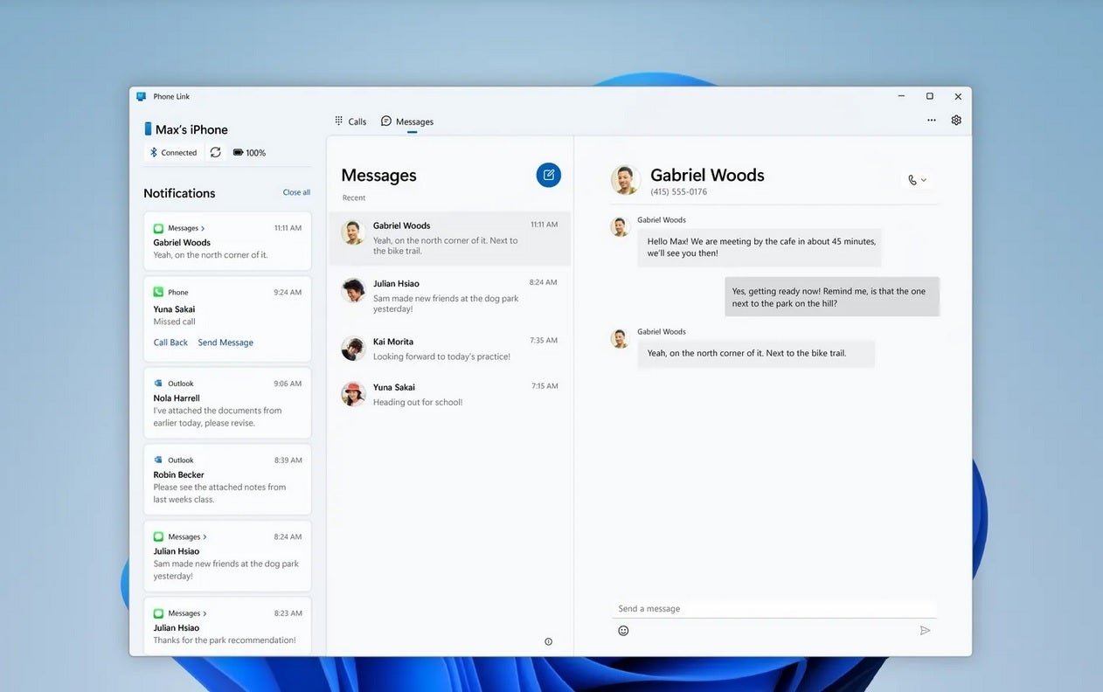Click Call Back for Yuna Sakai

(170, 343)
